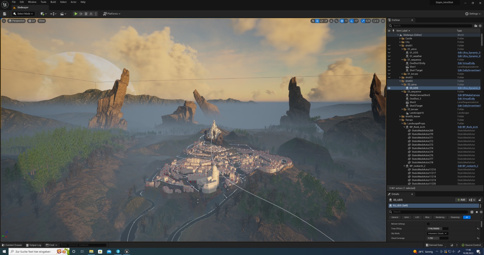Click the Save current level icon

point(5,14)
